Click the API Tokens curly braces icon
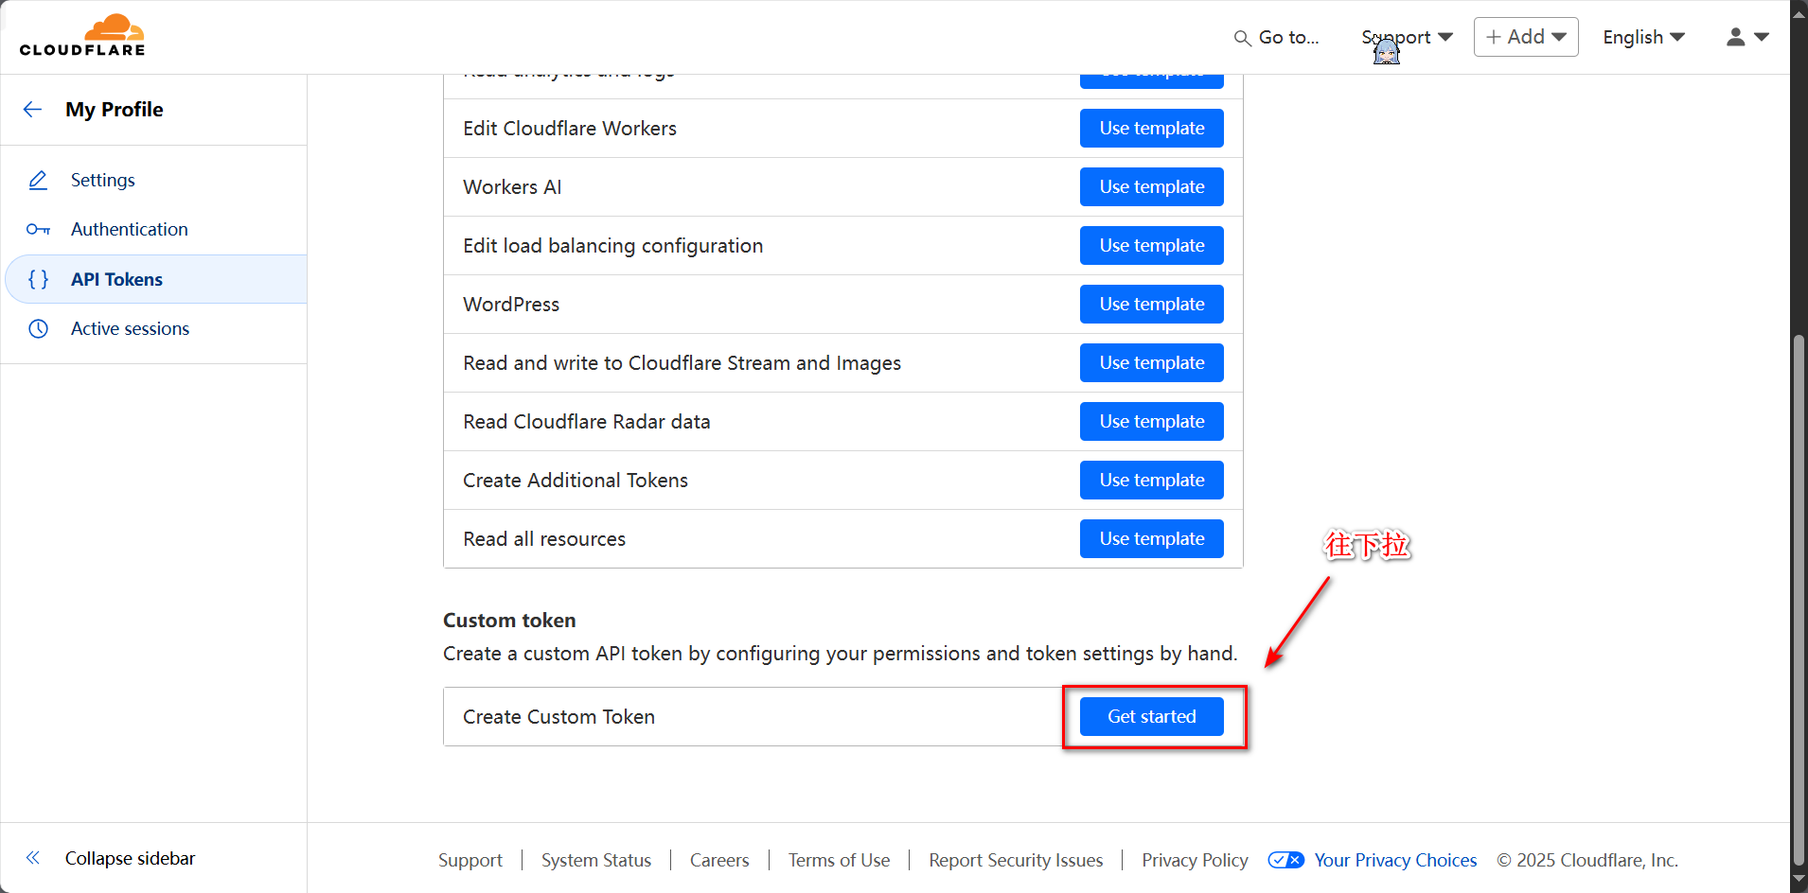The height and width of the screenshot is (893, 1808). [38, 279]
